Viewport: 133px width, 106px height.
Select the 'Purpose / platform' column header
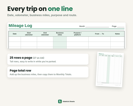coord(77,34)
